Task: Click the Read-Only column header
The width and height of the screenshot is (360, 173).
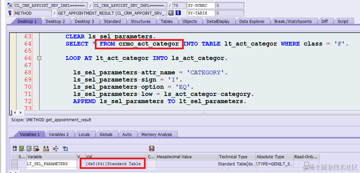Action: click(x=306, y=157)
